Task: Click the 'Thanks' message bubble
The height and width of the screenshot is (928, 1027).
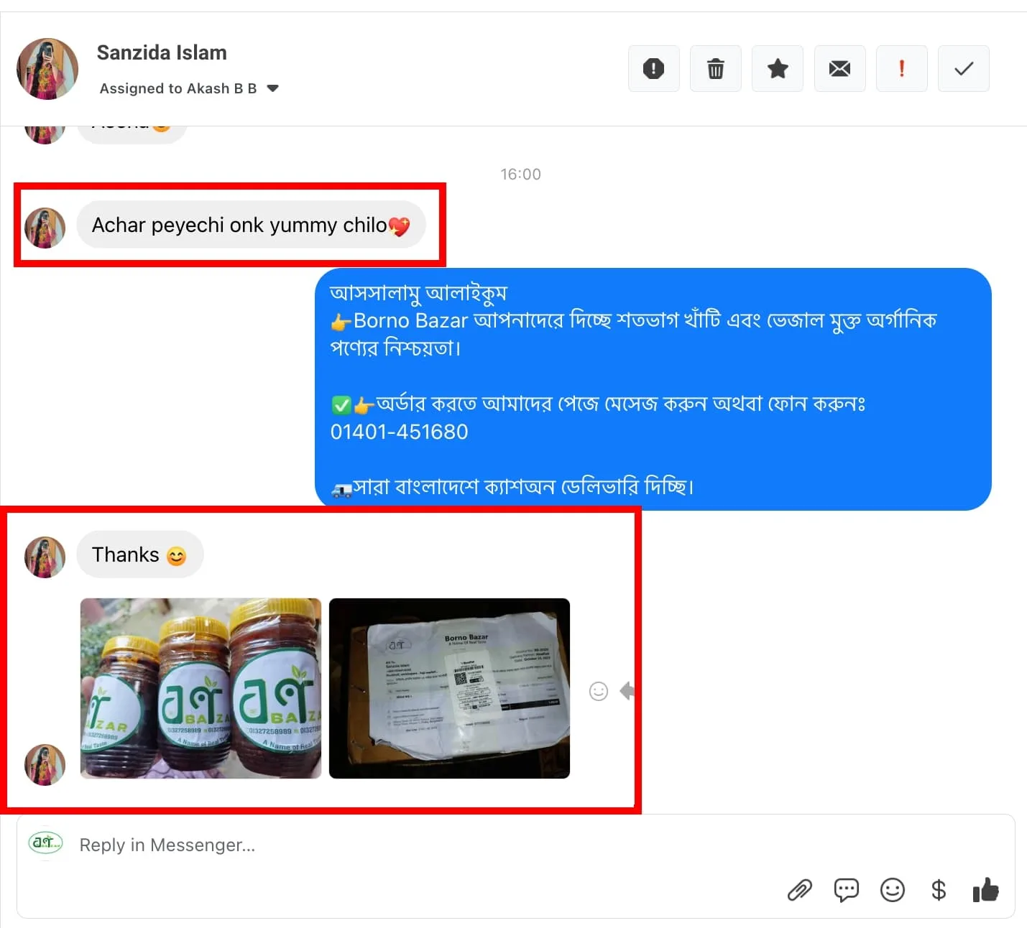Action: (x=140, y=555)
